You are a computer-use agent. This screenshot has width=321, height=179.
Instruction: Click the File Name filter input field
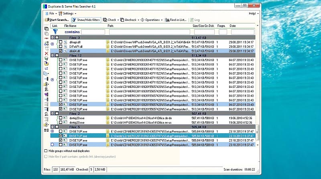[93, 32]
